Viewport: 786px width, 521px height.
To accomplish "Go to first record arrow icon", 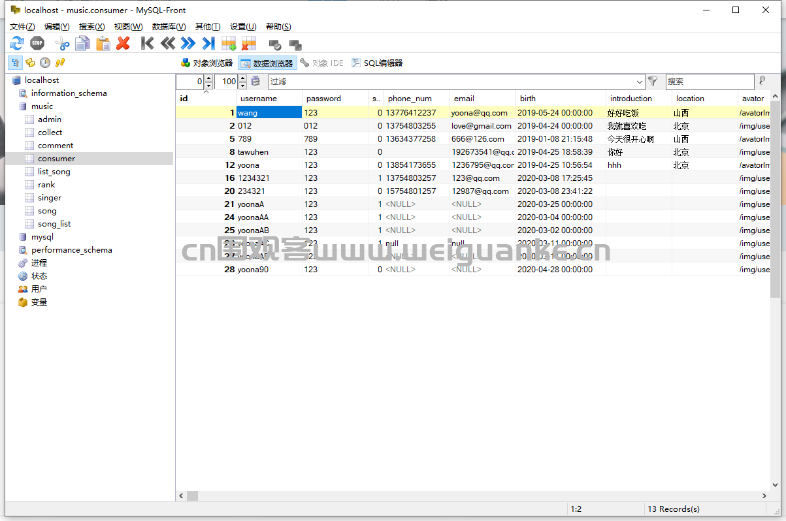I will pyautogui.click(x=148, y=44).
